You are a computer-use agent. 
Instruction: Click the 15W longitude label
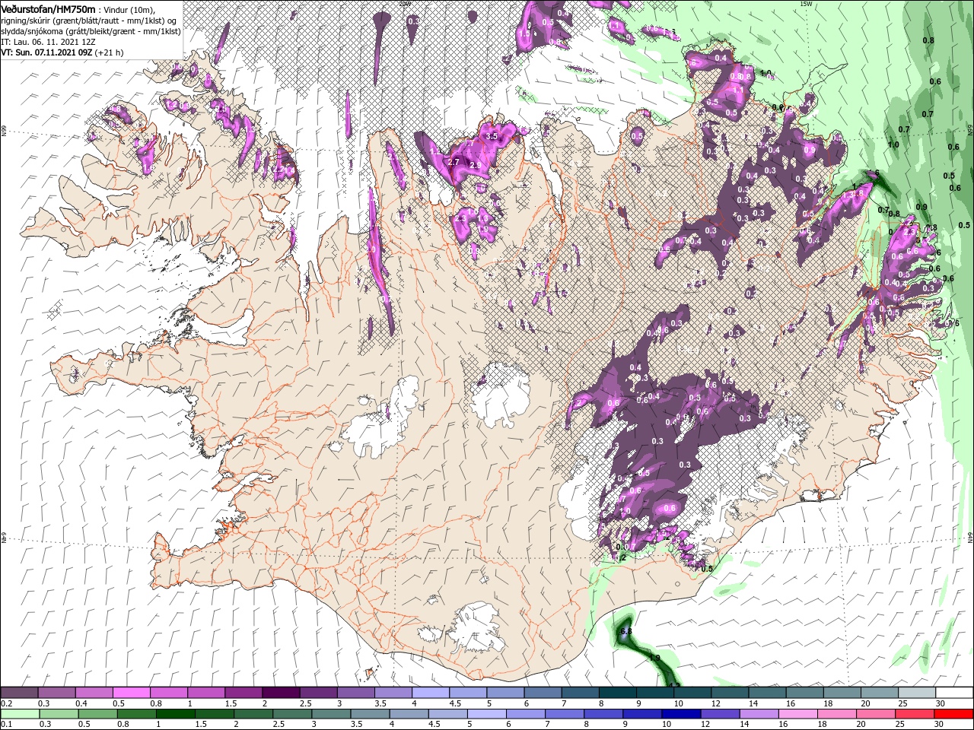[805, 3]
